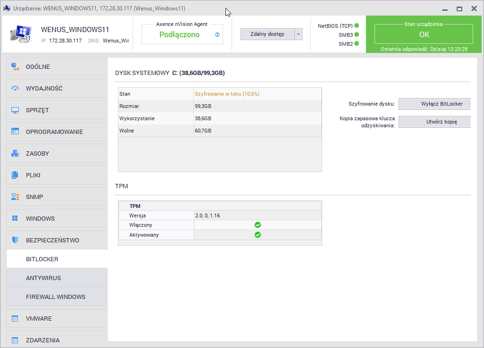Click the ZASOBY cubes icon
Image resolution: width=484 pixels, height=348 pixels.
coord(15,153)
